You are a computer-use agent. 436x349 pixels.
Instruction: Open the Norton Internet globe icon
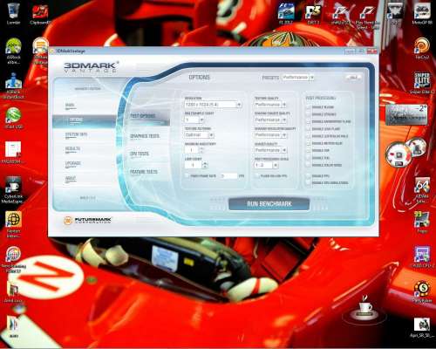pyautogui.click(x=13, y=224)
